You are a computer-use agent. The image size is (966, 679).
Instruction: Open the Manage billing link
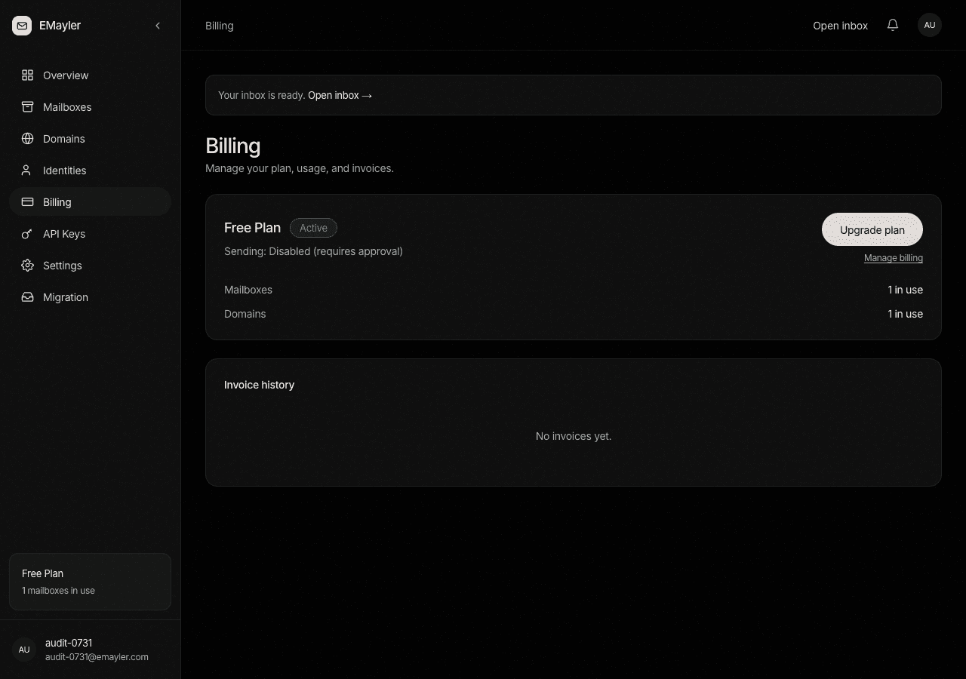coord(894,258)
